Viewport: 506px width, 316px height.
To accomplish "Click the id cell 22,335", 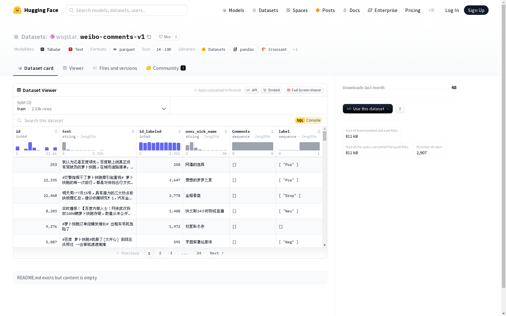I will [36, 180].
